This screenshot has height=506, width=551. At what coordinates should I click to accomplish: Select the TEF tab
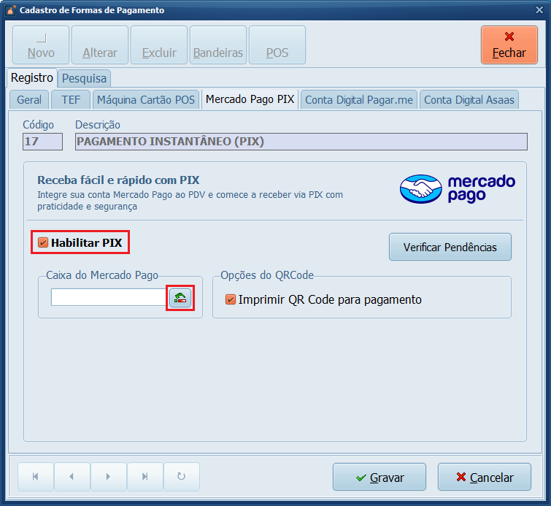click(x=71, y=100)
